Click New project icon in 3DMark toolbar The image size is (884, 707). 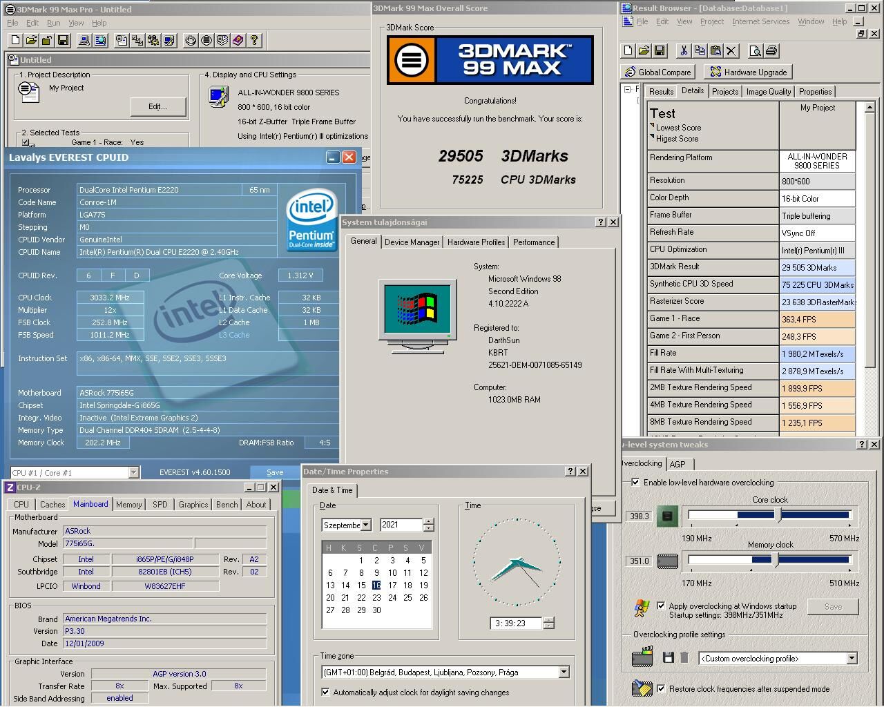(x=16, y=41)
